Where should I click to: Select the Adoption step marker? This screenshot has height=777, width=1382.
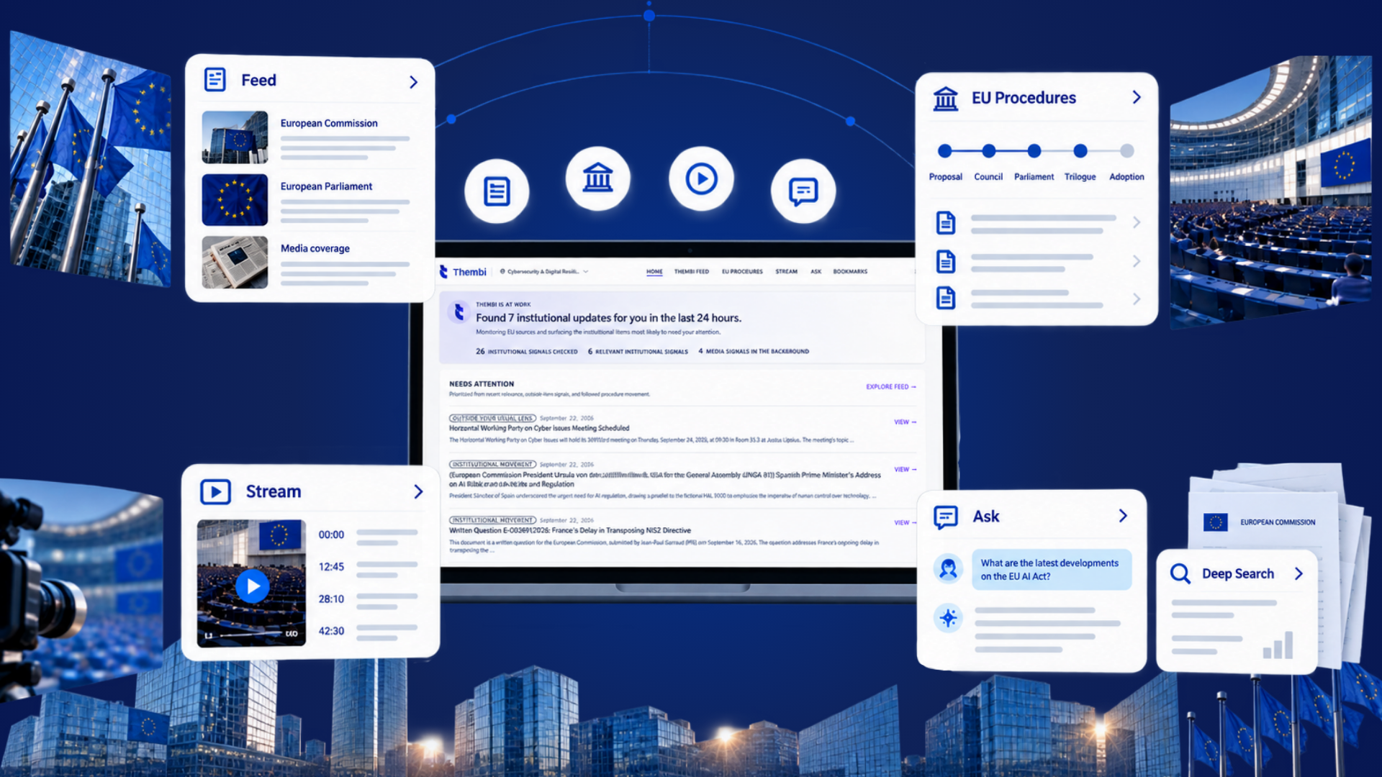(1126, 150)
